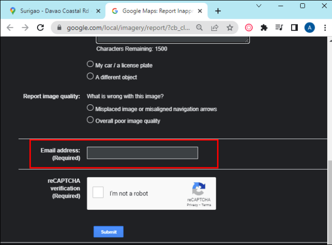
Task: Open a new tab with the plus button
Action: point(218,11)
